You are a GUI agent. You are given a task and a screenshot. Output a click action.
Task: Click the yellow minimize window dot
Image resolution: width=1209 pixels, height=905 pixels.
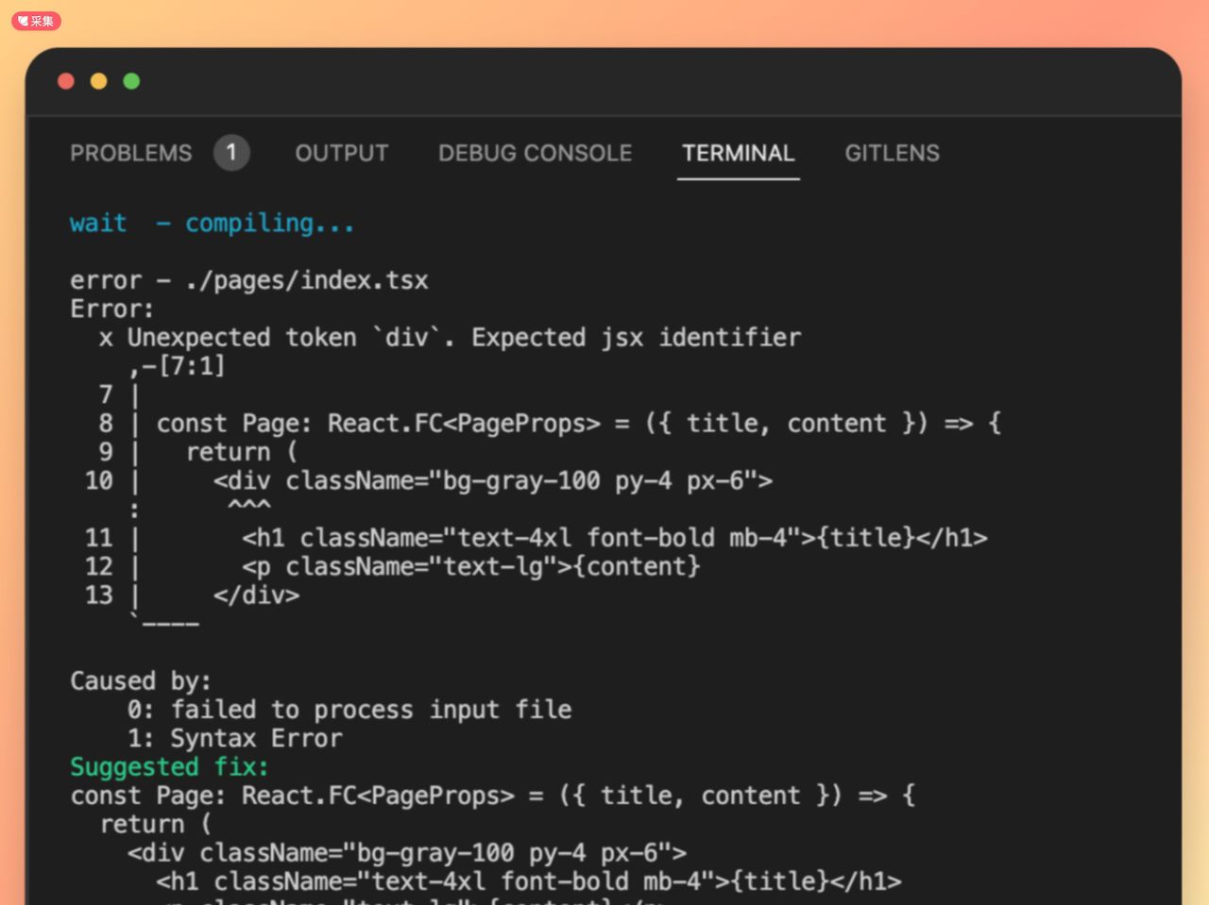tap(98, 81)
